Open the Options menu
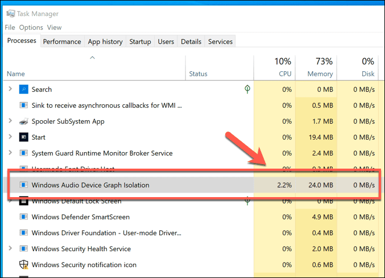Viewport: 385px width, 278px height. pos(31,27)
